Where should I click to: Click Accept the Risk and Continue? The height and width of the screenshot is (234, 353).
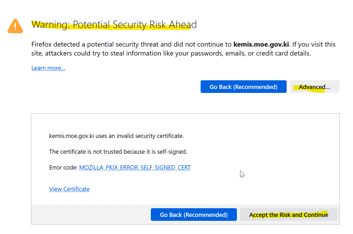tap(289, 215)
